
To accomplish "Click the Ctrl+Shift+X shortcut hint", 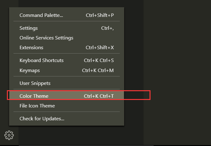I will [x=100, y=48].
